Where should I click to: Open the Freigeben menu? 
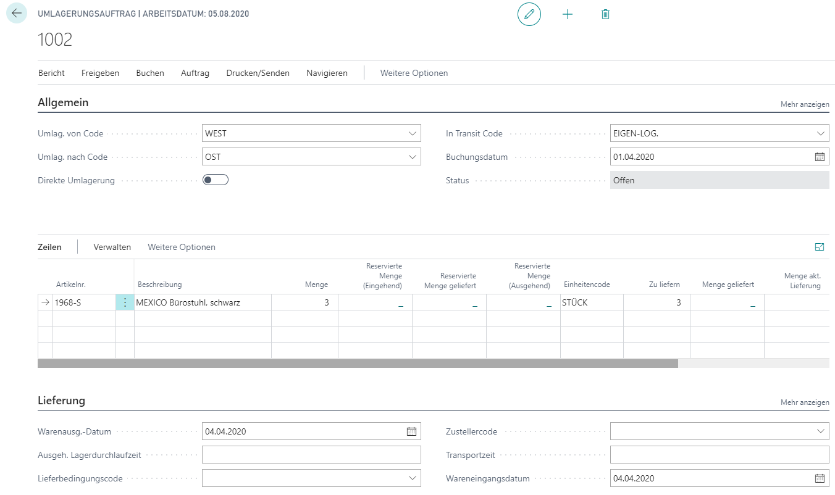tap(100, 73)
